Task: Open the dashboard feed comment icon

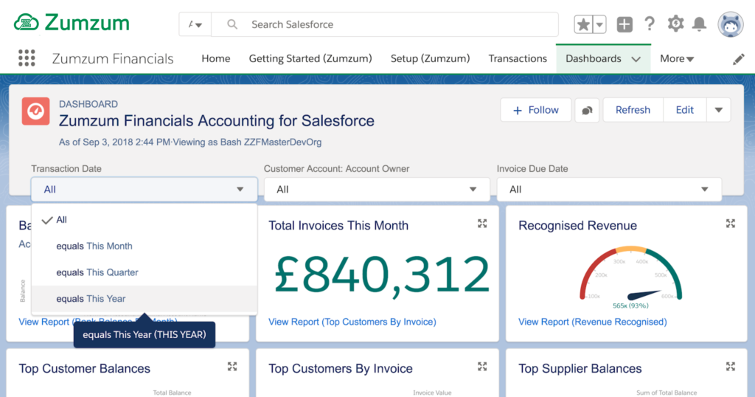Action: (x=587, y=111)
